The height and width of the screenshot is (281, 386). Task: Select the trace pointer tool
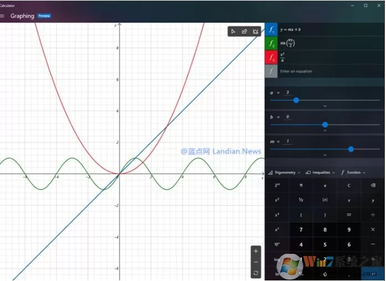(x=233, y=32)
